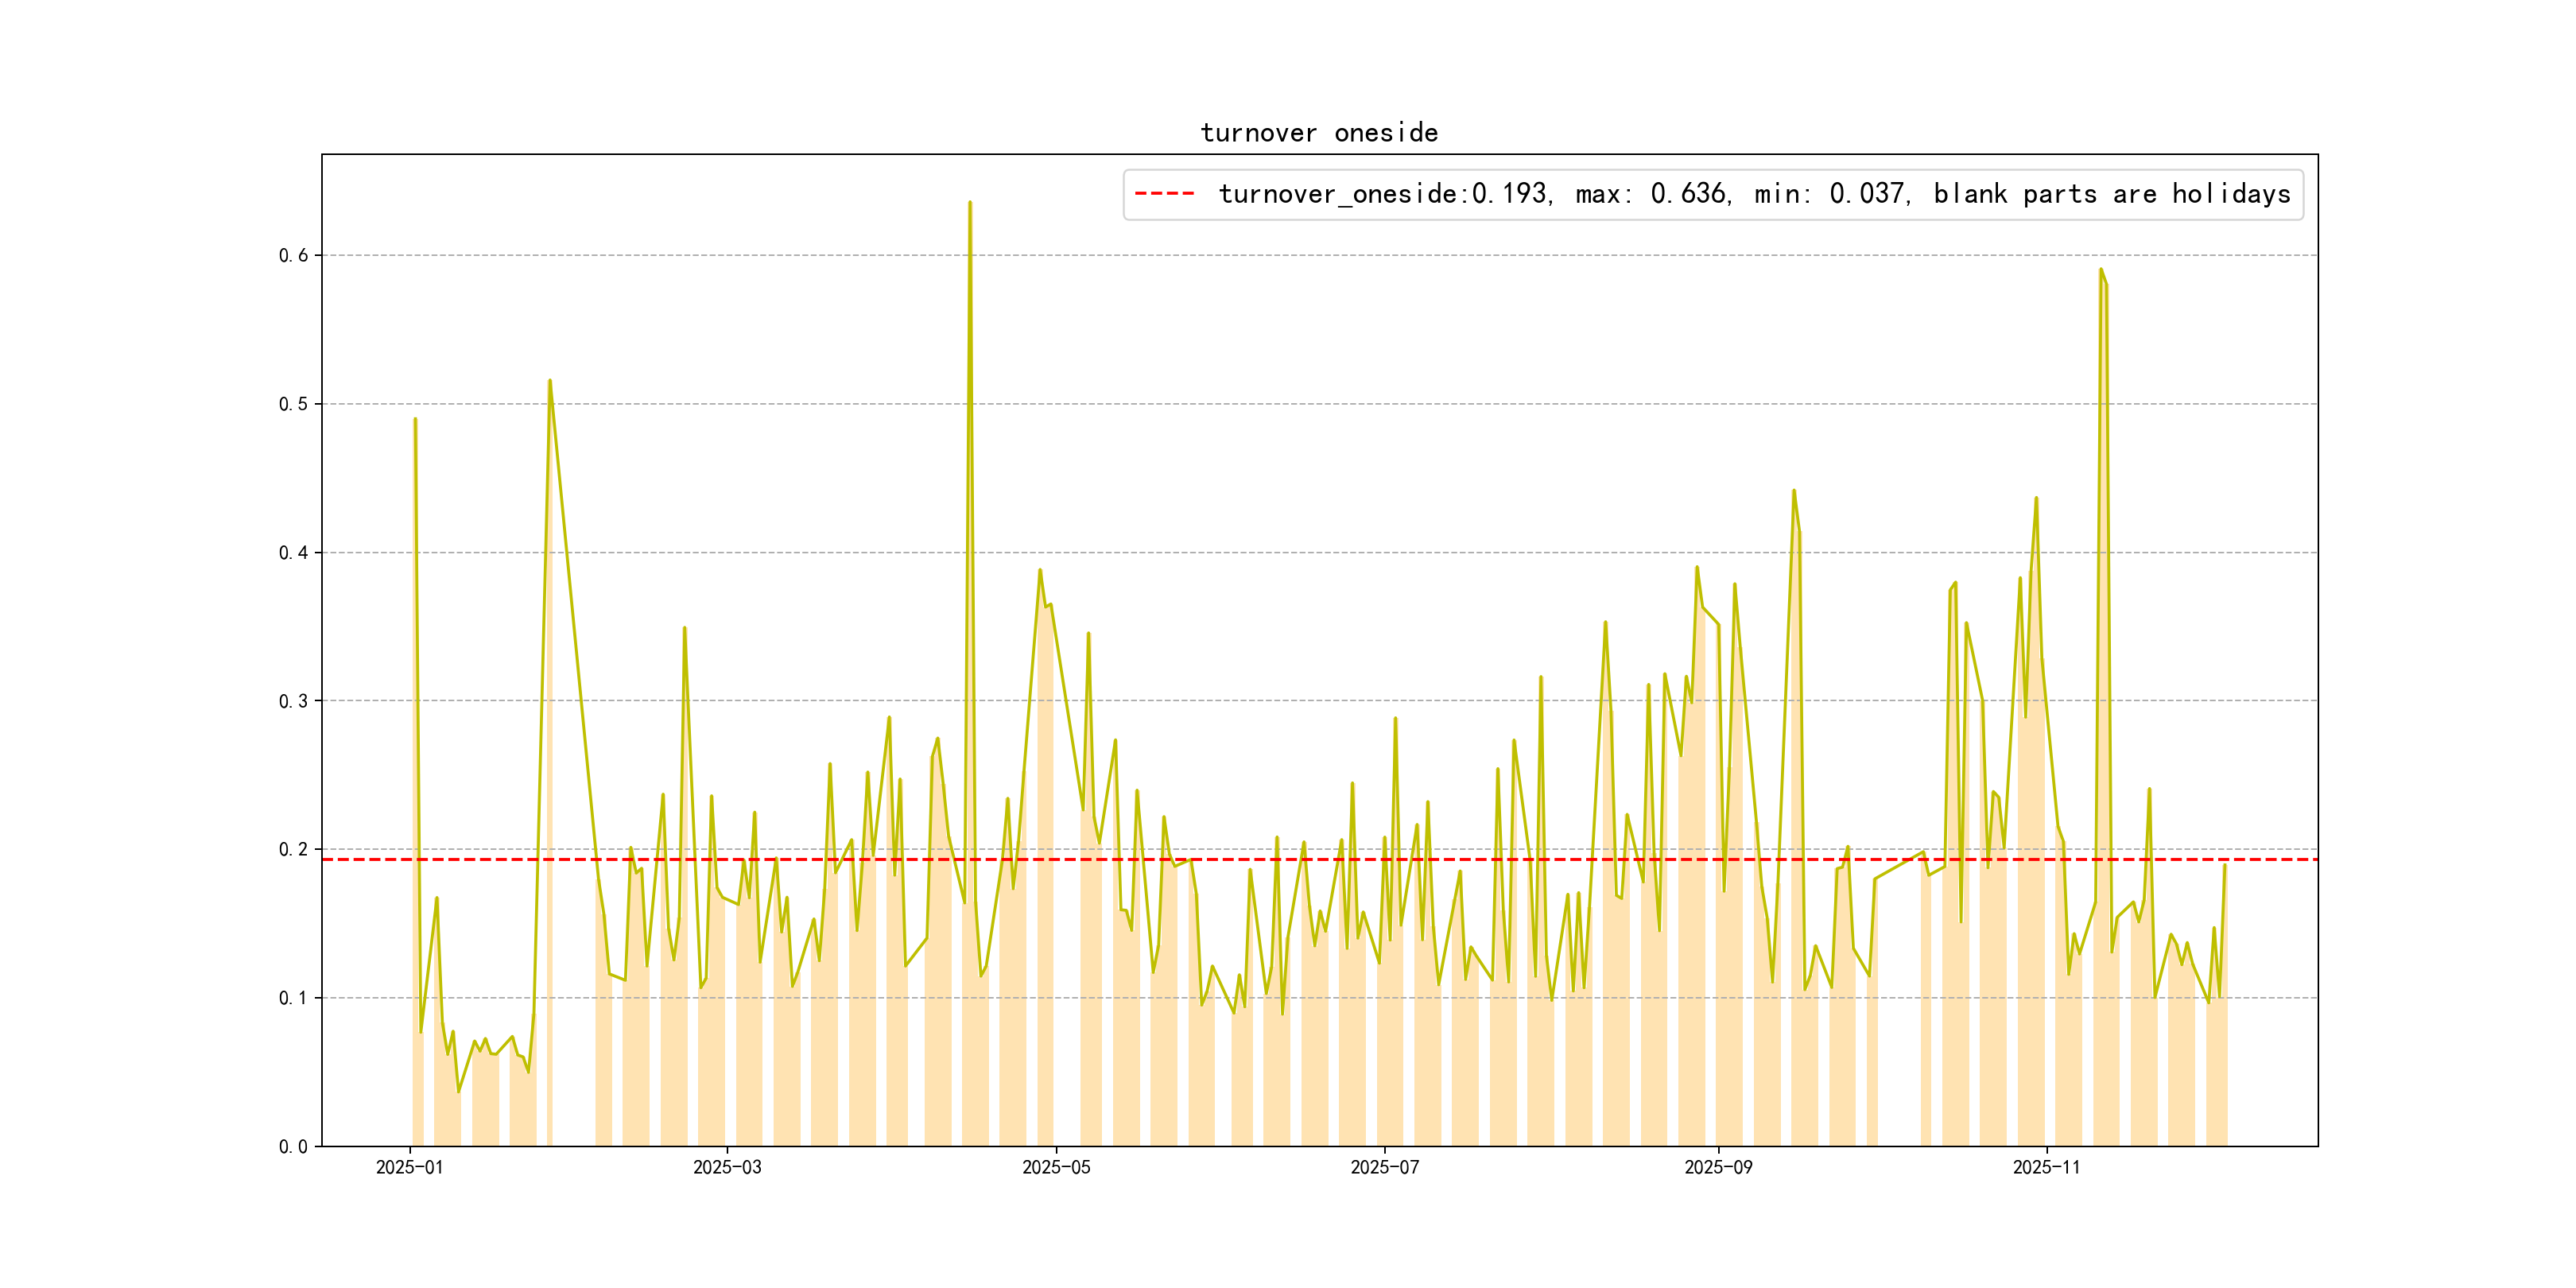Viewport: 2576px width, 1288px height.
Task: Click the 2025-05 x-axis label
Action: pos(1056,1167)
